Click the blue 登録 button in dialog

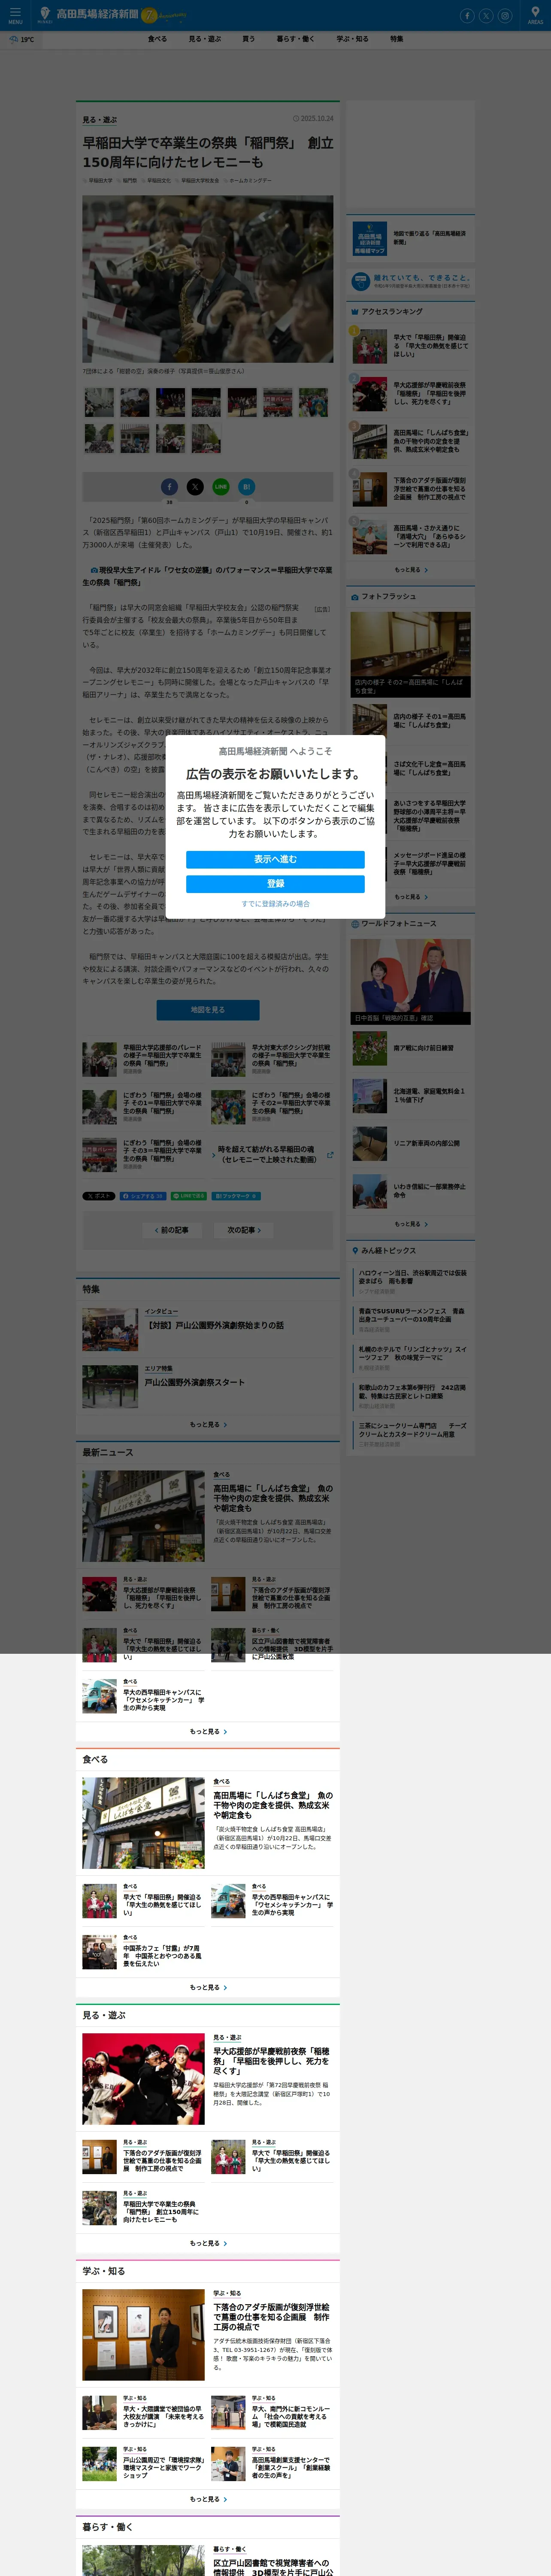275,884
